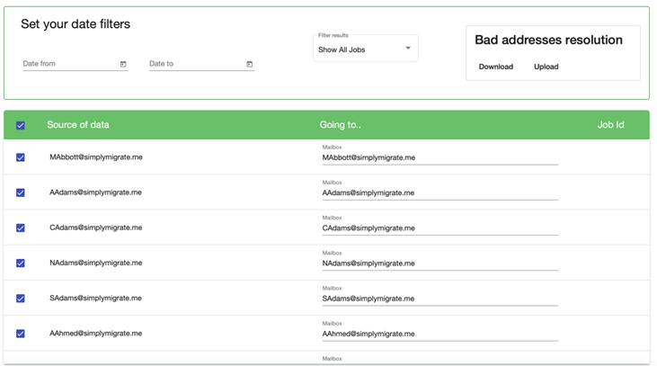Click the Source of data column header
Screen dimensions: 657x366
78,125
